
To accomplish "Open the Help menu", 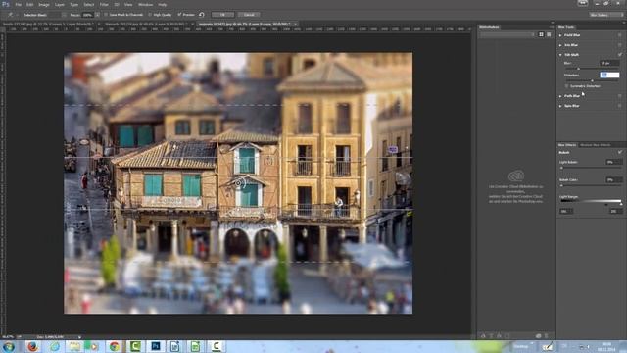I will click(162, 4).
